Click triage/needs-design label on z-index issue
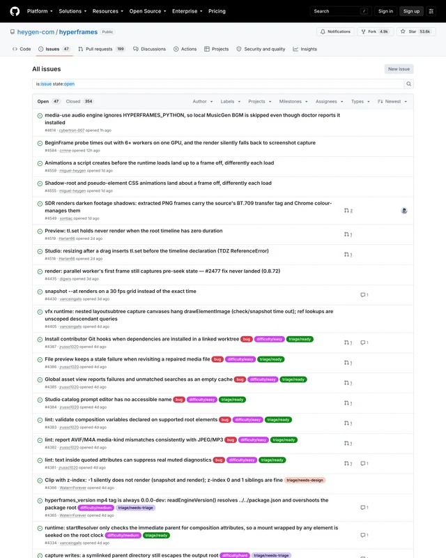This screenshot has height=558, width=446. point(305,480)
